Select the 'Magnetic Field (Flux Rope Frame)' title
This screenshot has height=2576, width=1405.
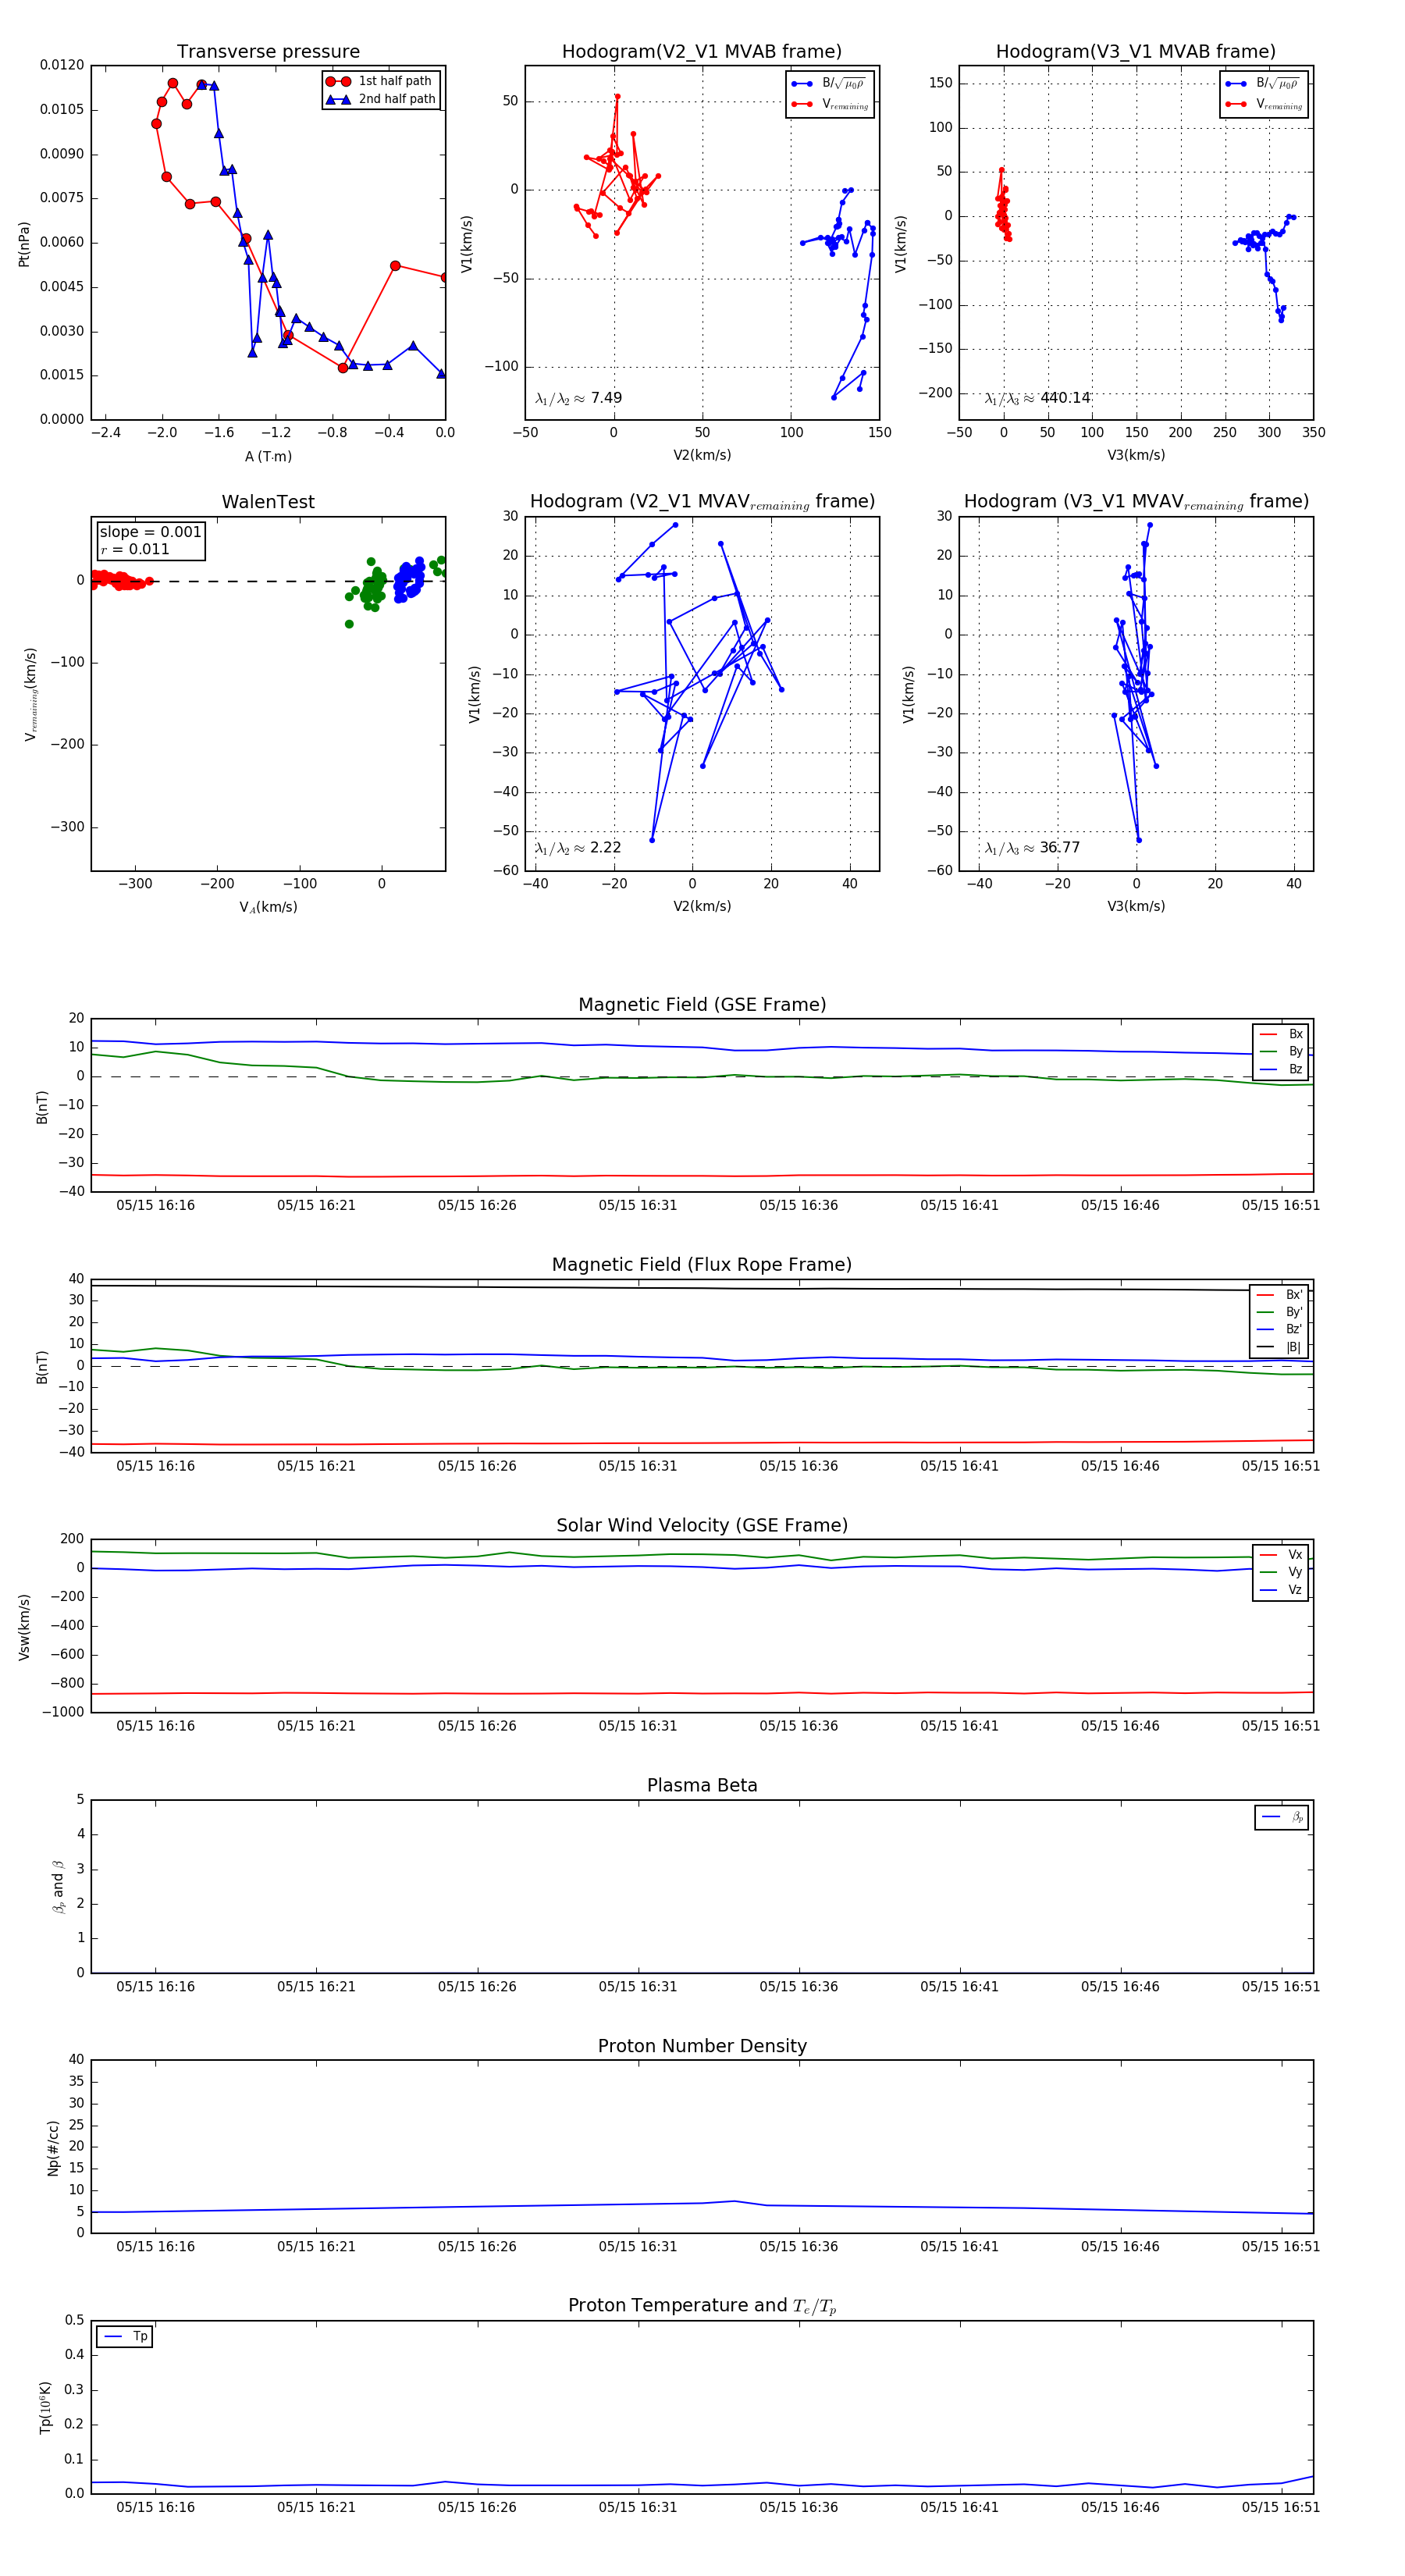coord(702,1265)
